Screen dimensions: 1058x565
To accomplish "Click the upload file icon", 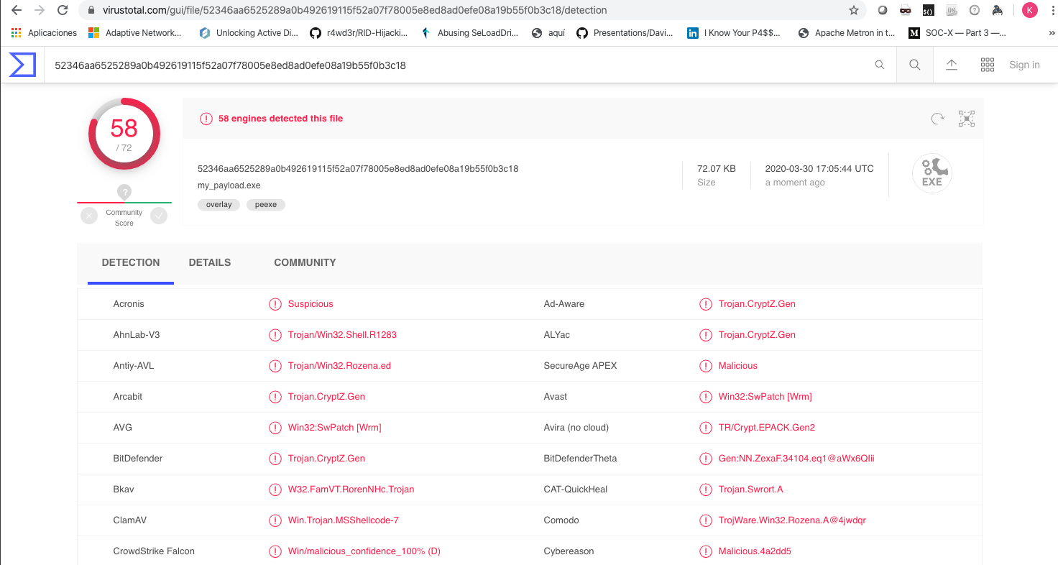I will point(951,65).
